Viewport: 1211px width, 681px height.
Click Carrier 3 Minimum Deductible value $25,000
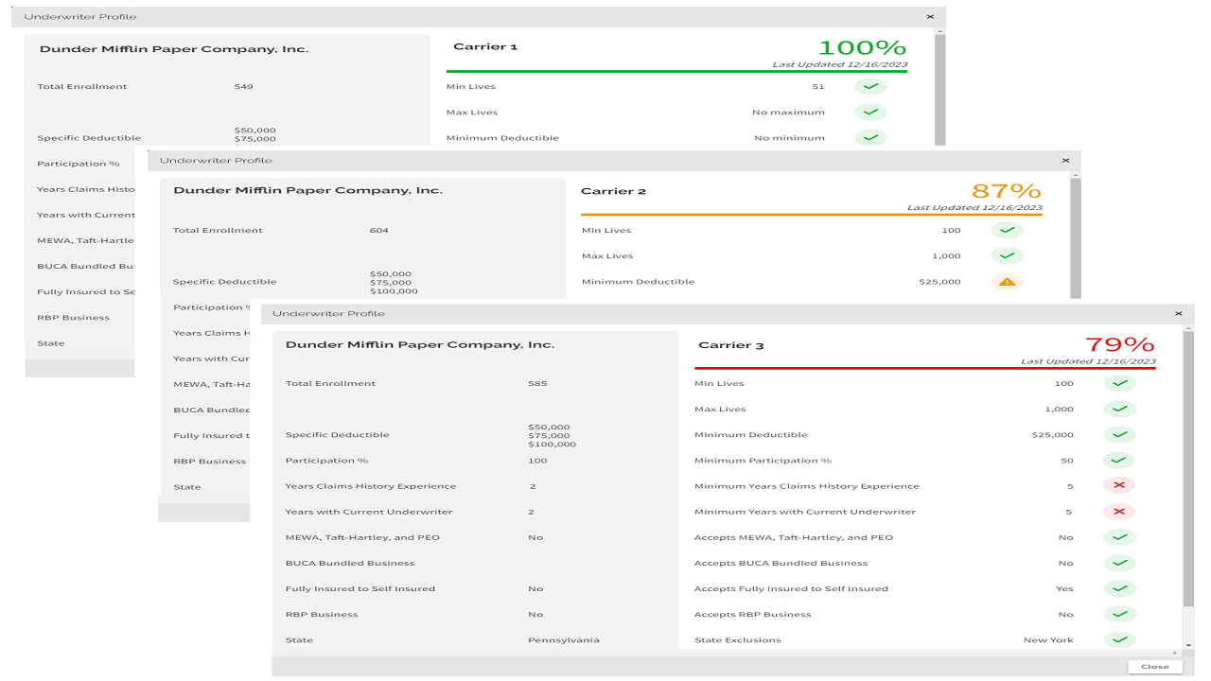click(x=1053, y=435)
